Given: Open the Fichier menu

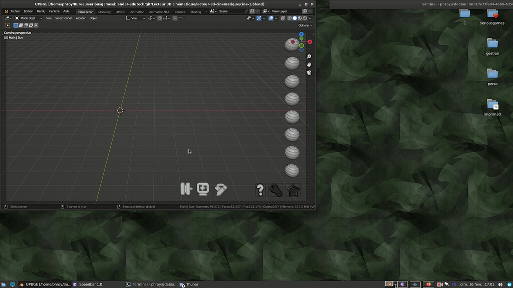Looking at the screenshot, I should [15, 11].
